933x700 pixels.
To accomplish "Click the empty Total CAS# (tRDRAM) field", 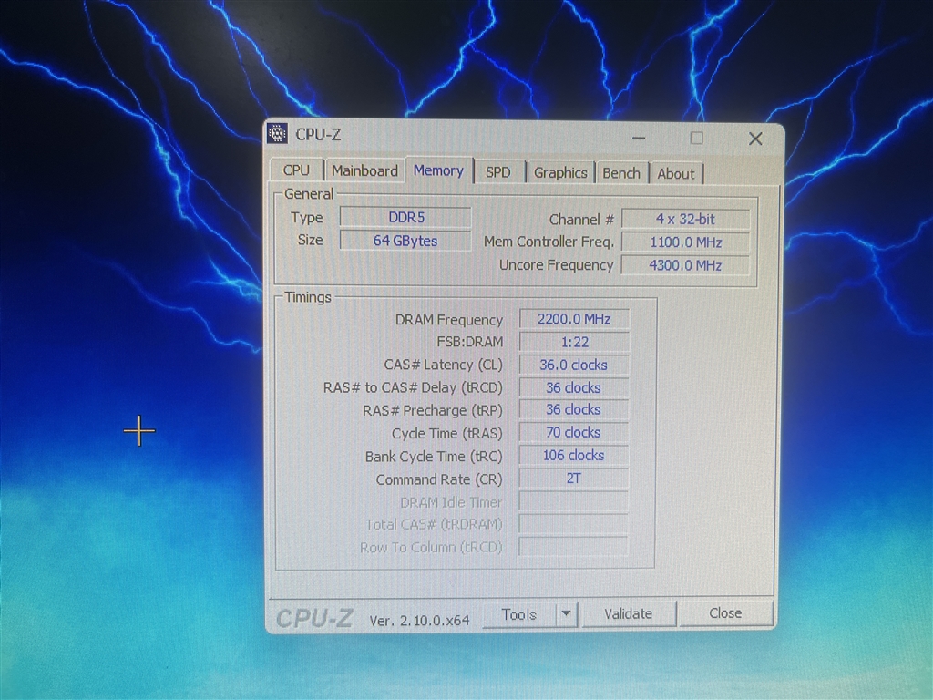I will pos(574,524).
